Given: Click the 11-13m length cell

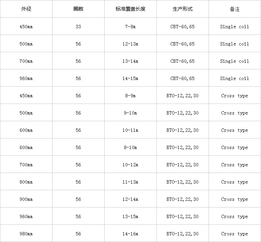Looking at the screenshot, I should (x=130, y=182).
